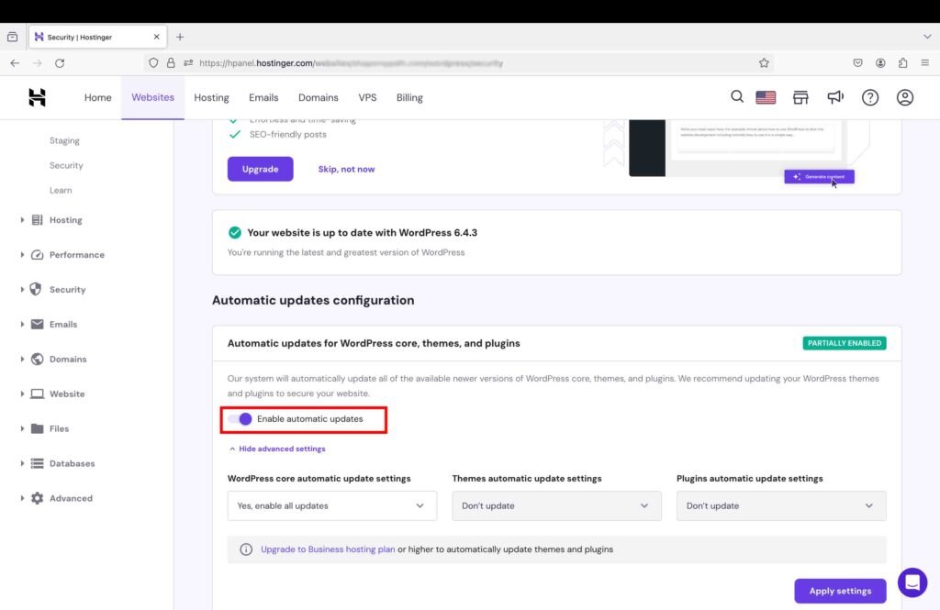Open the Firefox account icon
Image resolution: width=940 pixels, height=610 pixels.
click(x=880, y=63)
